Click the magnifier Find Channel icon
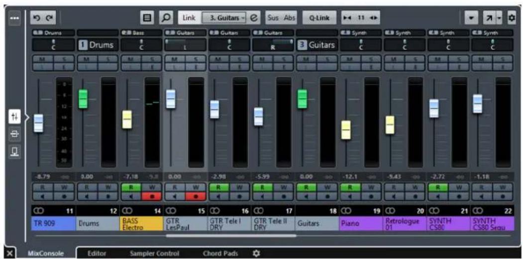523x259 pixels. (x=165, y=18)
